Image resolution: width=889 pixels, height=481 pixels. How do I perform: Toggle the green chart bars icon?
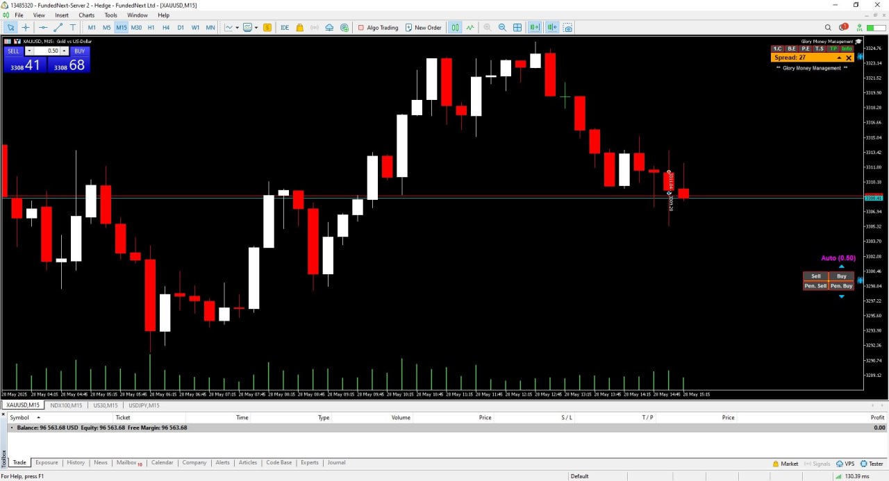(x=455, y=28)
